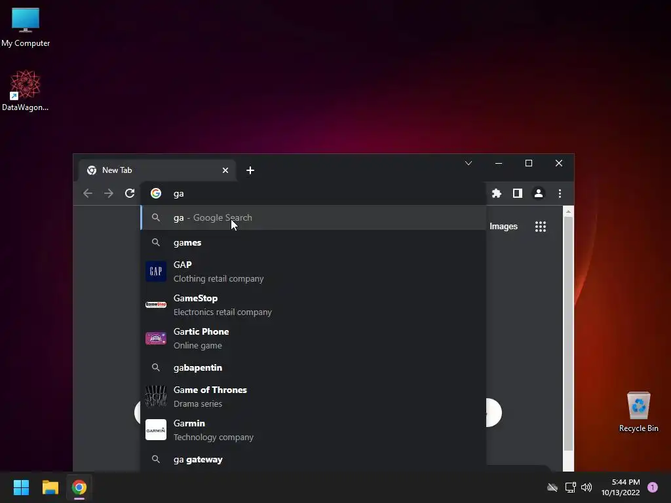Open the Windows Start menu
This screenshot has width=671, height=503.
[x=21, y=487]
